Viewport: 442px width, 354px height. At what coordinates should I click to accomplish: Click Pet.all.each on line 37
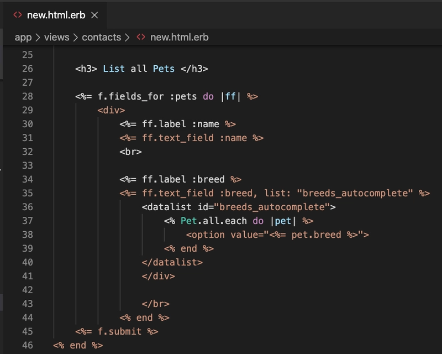[214, 221]
